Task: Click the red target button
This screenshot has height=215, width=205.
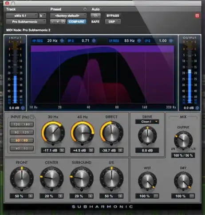Action: coord(197,16)
